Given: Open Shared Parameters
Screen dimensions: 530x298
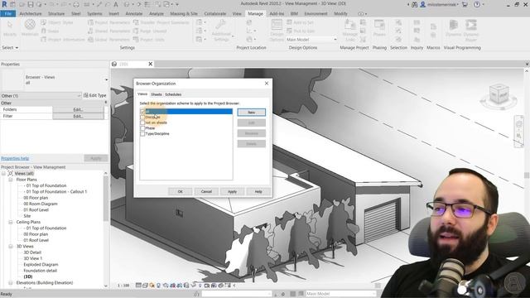Looking at the screenshot, I should click(108, 31).
